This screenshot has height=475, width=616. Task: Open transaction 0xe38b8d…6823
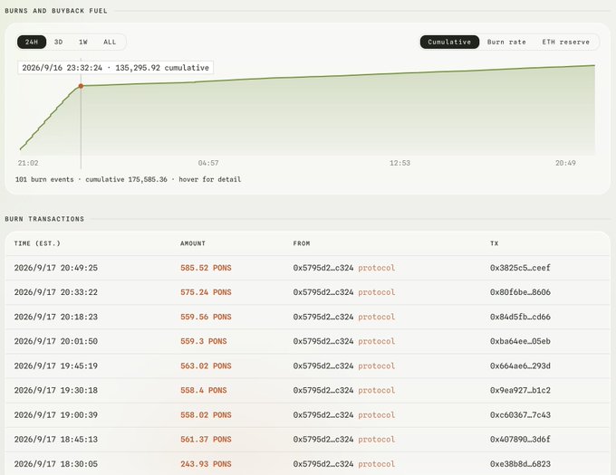click(x=520, y=464)
